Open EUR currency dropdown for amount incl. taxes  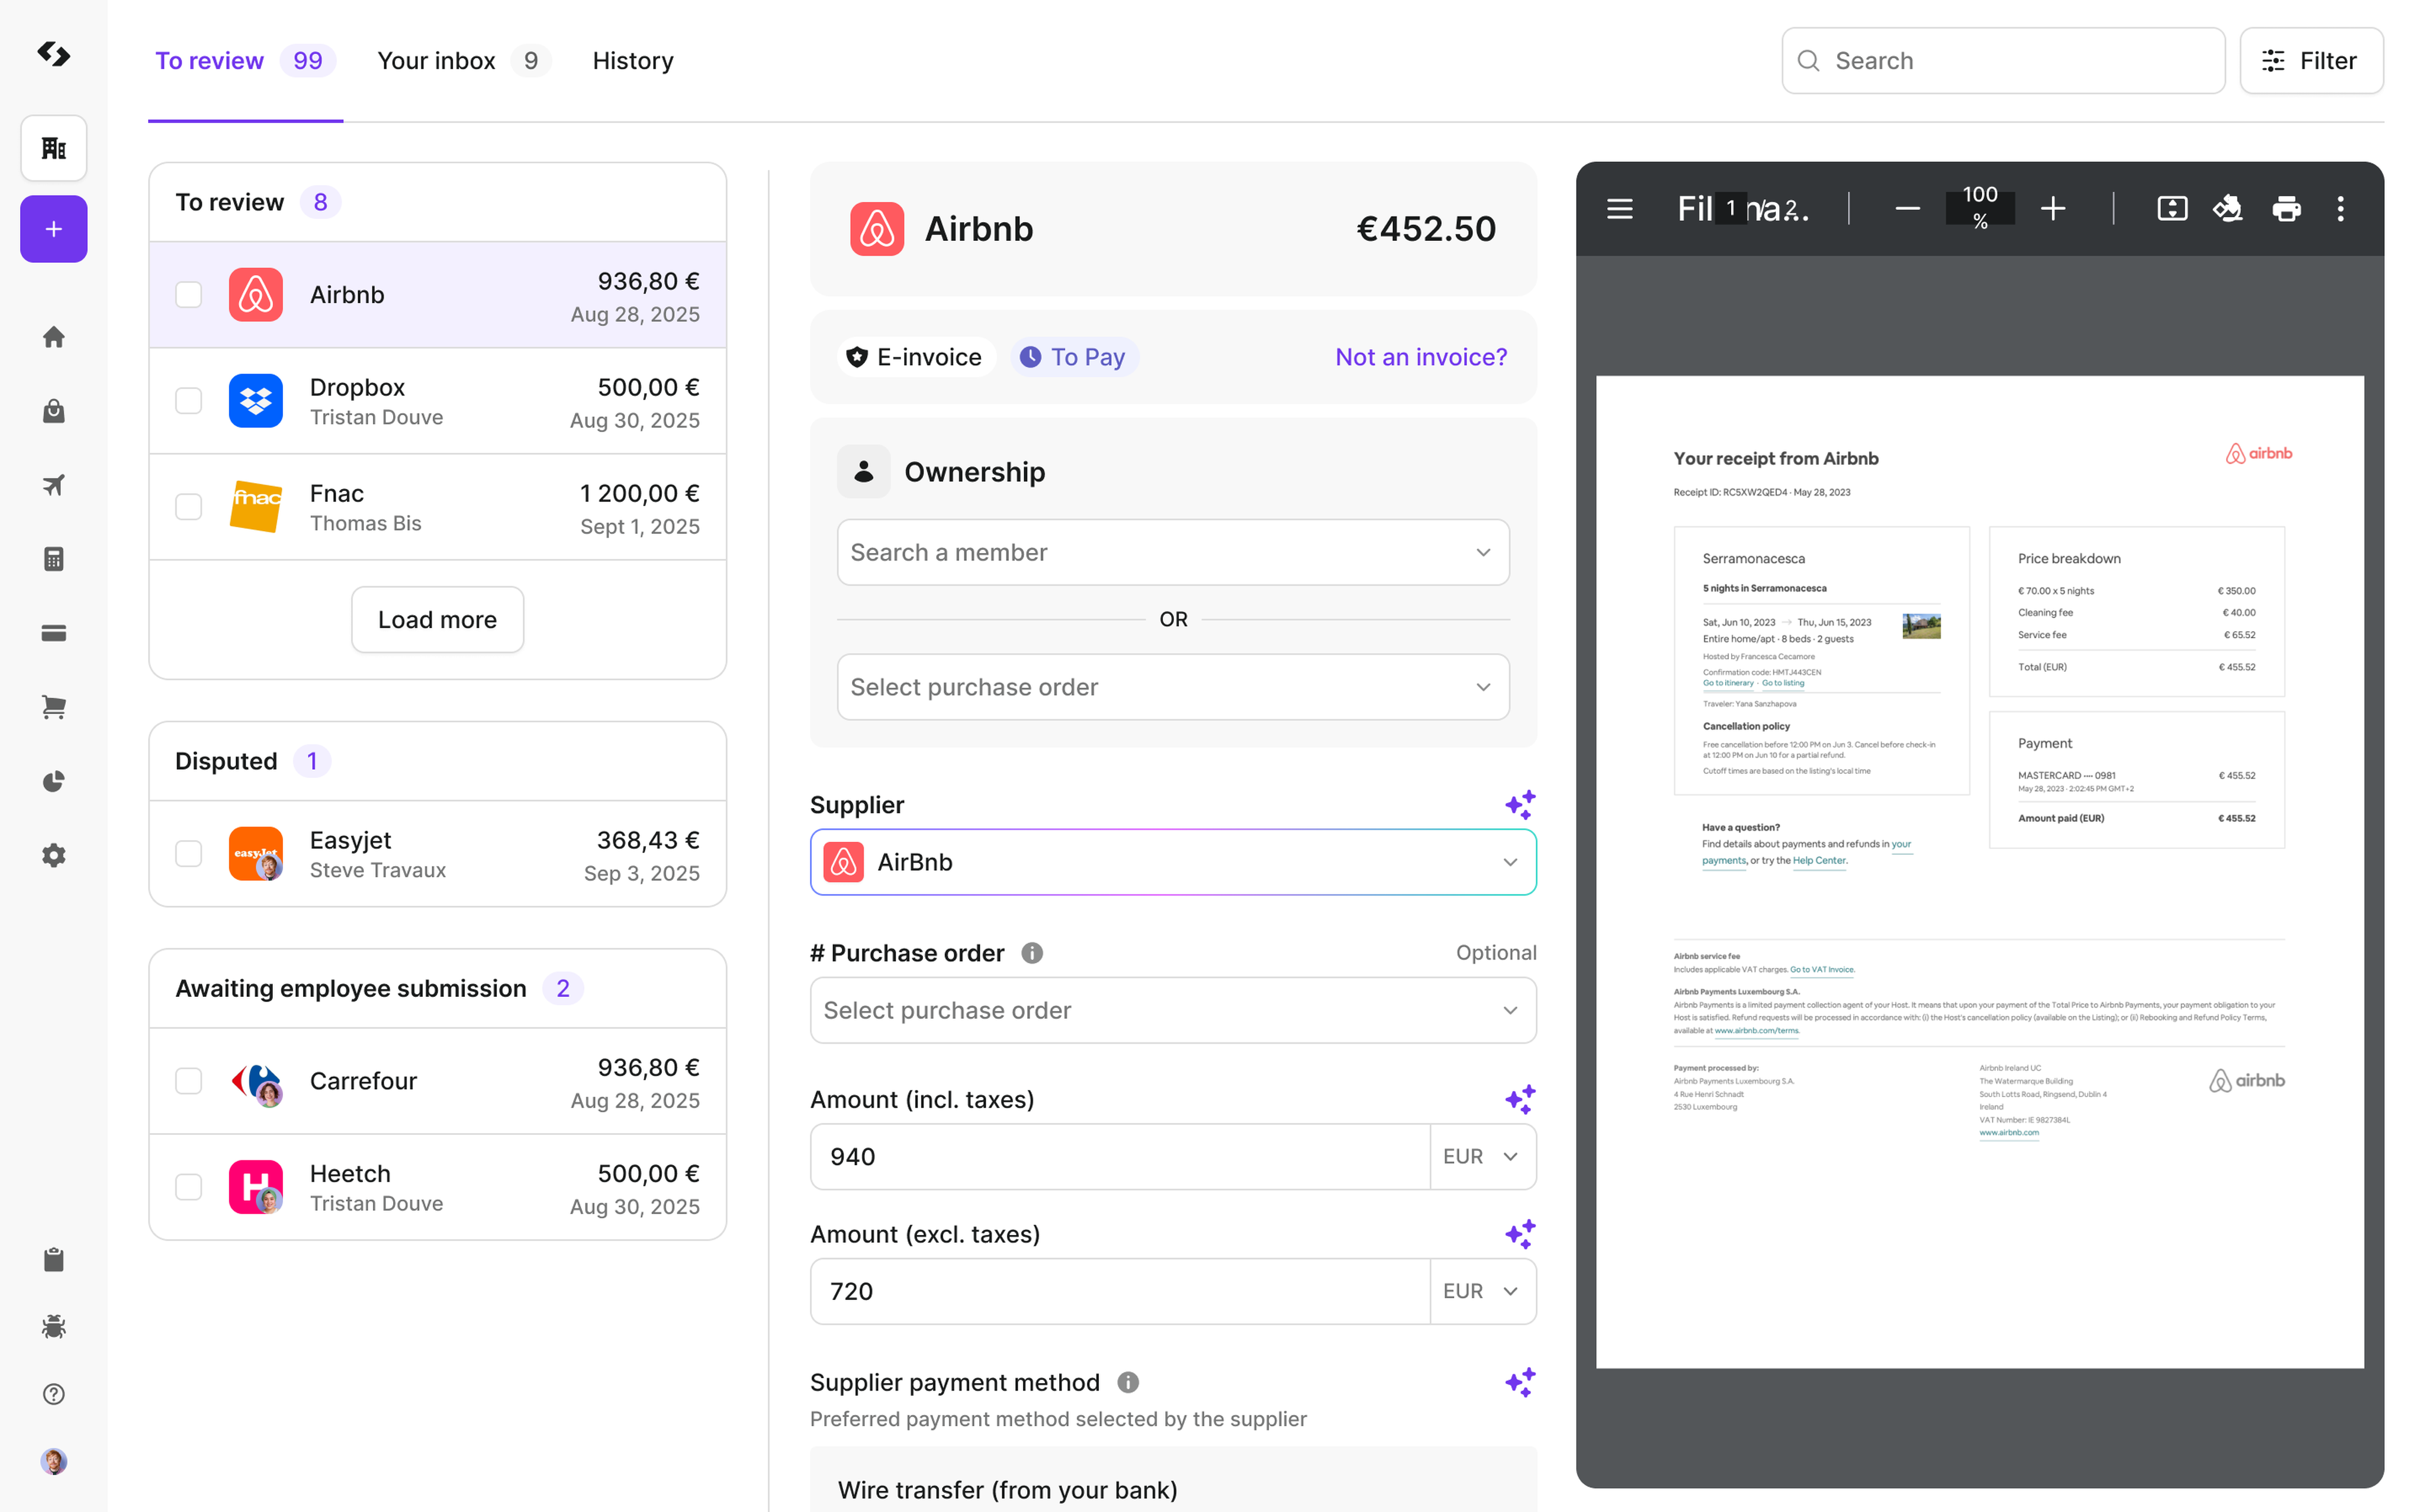tap(1481, 1157)
